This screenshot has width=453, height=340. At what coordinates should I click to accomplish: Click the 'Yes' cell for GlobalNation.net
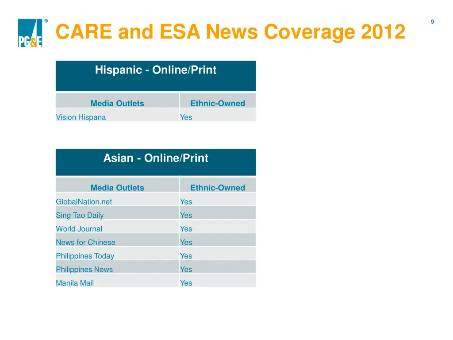[x=218, y=199]
